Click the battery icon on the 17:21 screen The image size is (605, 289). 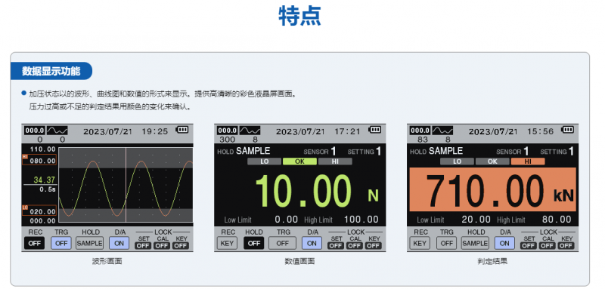(x=374, y=129)
